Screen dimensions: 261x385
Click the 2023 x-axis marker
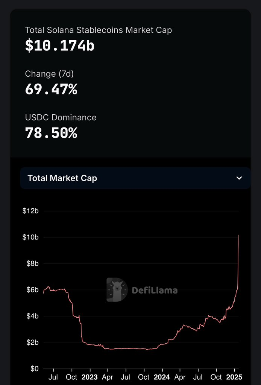click(x=90, y=377)
